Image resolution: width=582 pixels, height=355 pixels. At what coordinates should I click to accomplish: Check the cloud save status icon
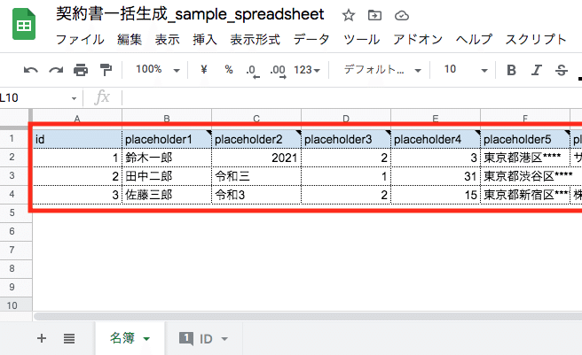402,16
